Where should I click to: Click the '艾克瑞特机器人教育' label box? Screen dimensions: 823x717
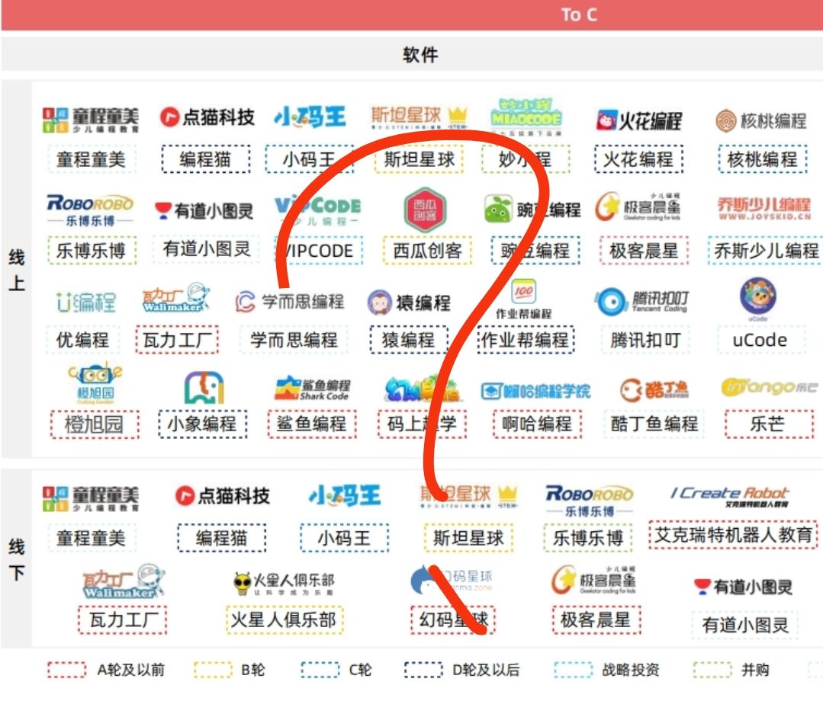pos(733,535)
